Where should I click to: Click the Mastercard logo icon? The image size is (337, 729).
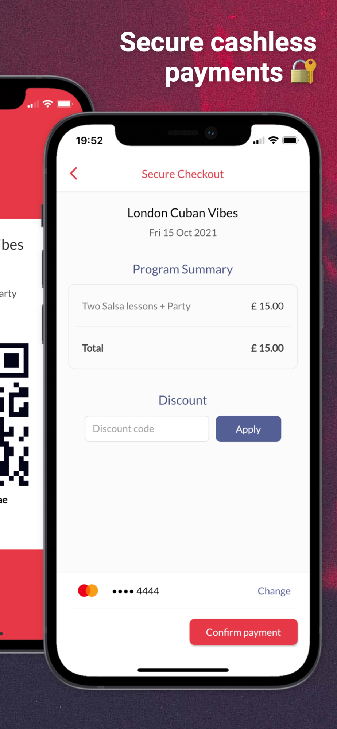(x=88, y=590)
